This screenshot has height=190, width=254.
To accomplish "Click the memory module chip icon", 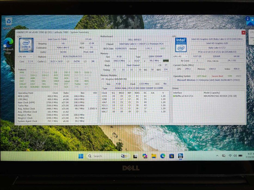I will point(166,61).
